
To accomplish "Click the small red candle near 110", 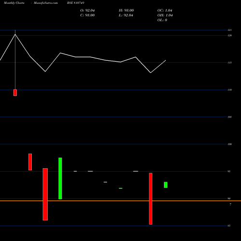I will coord(15,93).
